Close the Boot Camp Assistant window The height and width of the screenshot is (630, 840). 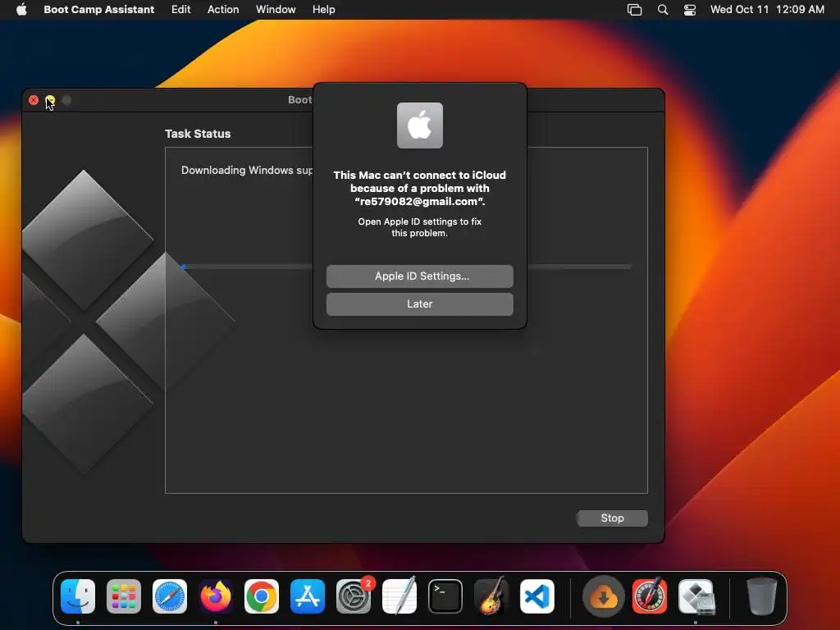point(34,100)
